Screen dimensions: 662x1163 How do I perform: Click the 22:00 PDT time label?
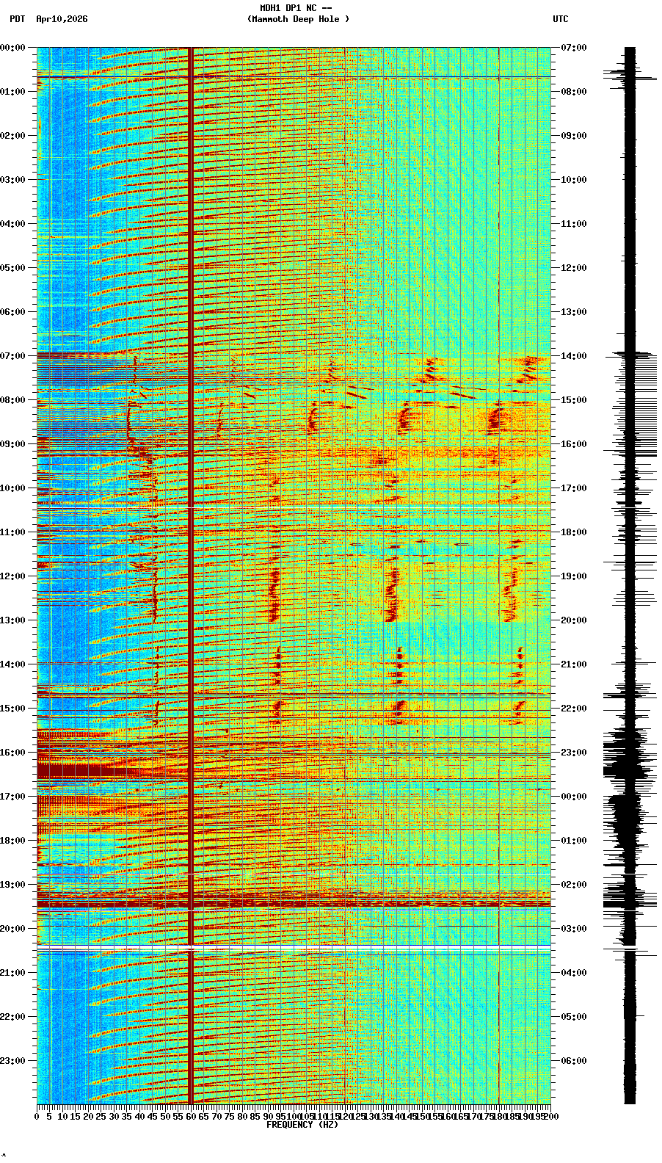13,1017
